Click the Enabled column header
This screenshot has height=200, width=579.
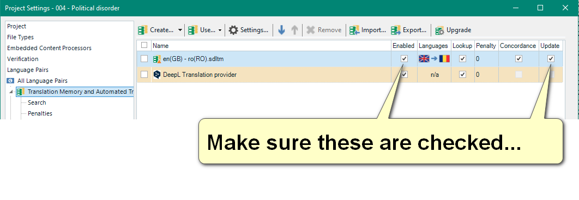[x=403, y=46]
